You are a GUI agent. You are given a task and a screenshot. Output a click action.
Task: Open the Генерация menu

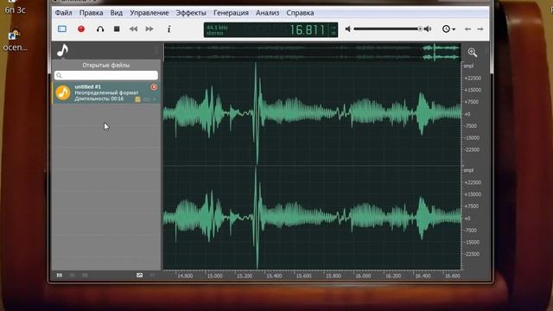tap(231, 13)
